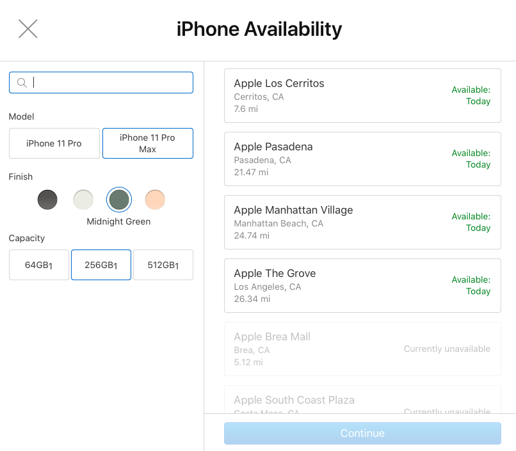This screenshot has width=516, height=451.
Task: Close the iPhone Availability dialog
Action: click(x=28, y=29)
